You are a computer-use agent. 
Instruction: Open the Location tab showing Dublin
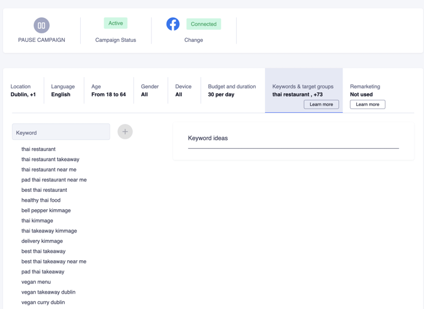pyautogui.click(x=23, y=91)
